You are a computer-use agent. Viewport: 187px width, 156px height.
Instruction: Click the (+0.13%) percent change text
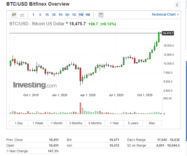click(x=108, y=24)
